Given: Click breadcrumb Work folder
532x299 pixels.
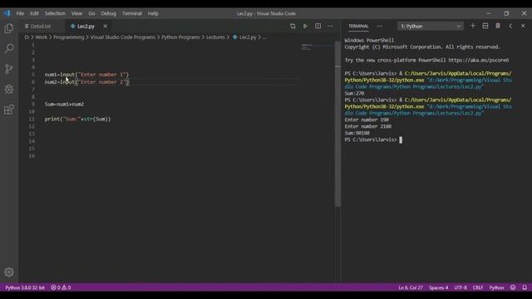Looking at the screenshot, I should tap(42, 37).
